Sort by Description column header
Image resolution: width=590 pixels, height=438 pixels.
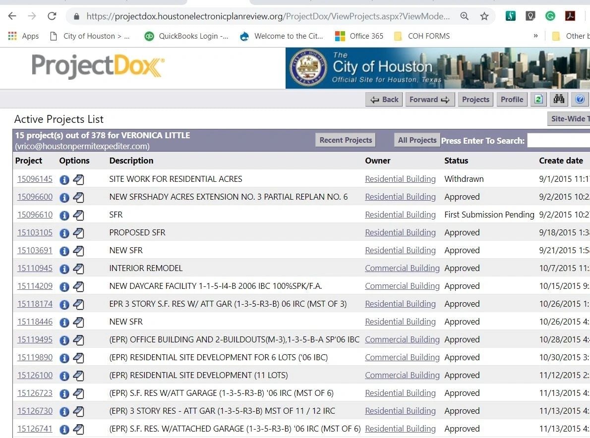click(131, 161)
